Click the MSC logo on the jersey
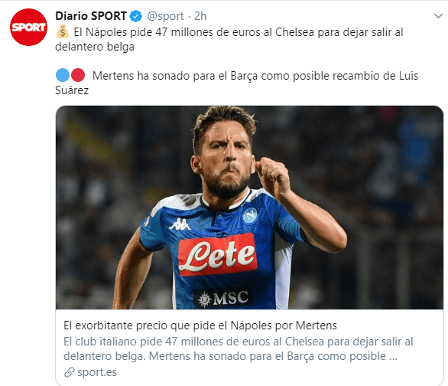The height and width of the screenshot is (386, 448). click(x=223, y=299)
